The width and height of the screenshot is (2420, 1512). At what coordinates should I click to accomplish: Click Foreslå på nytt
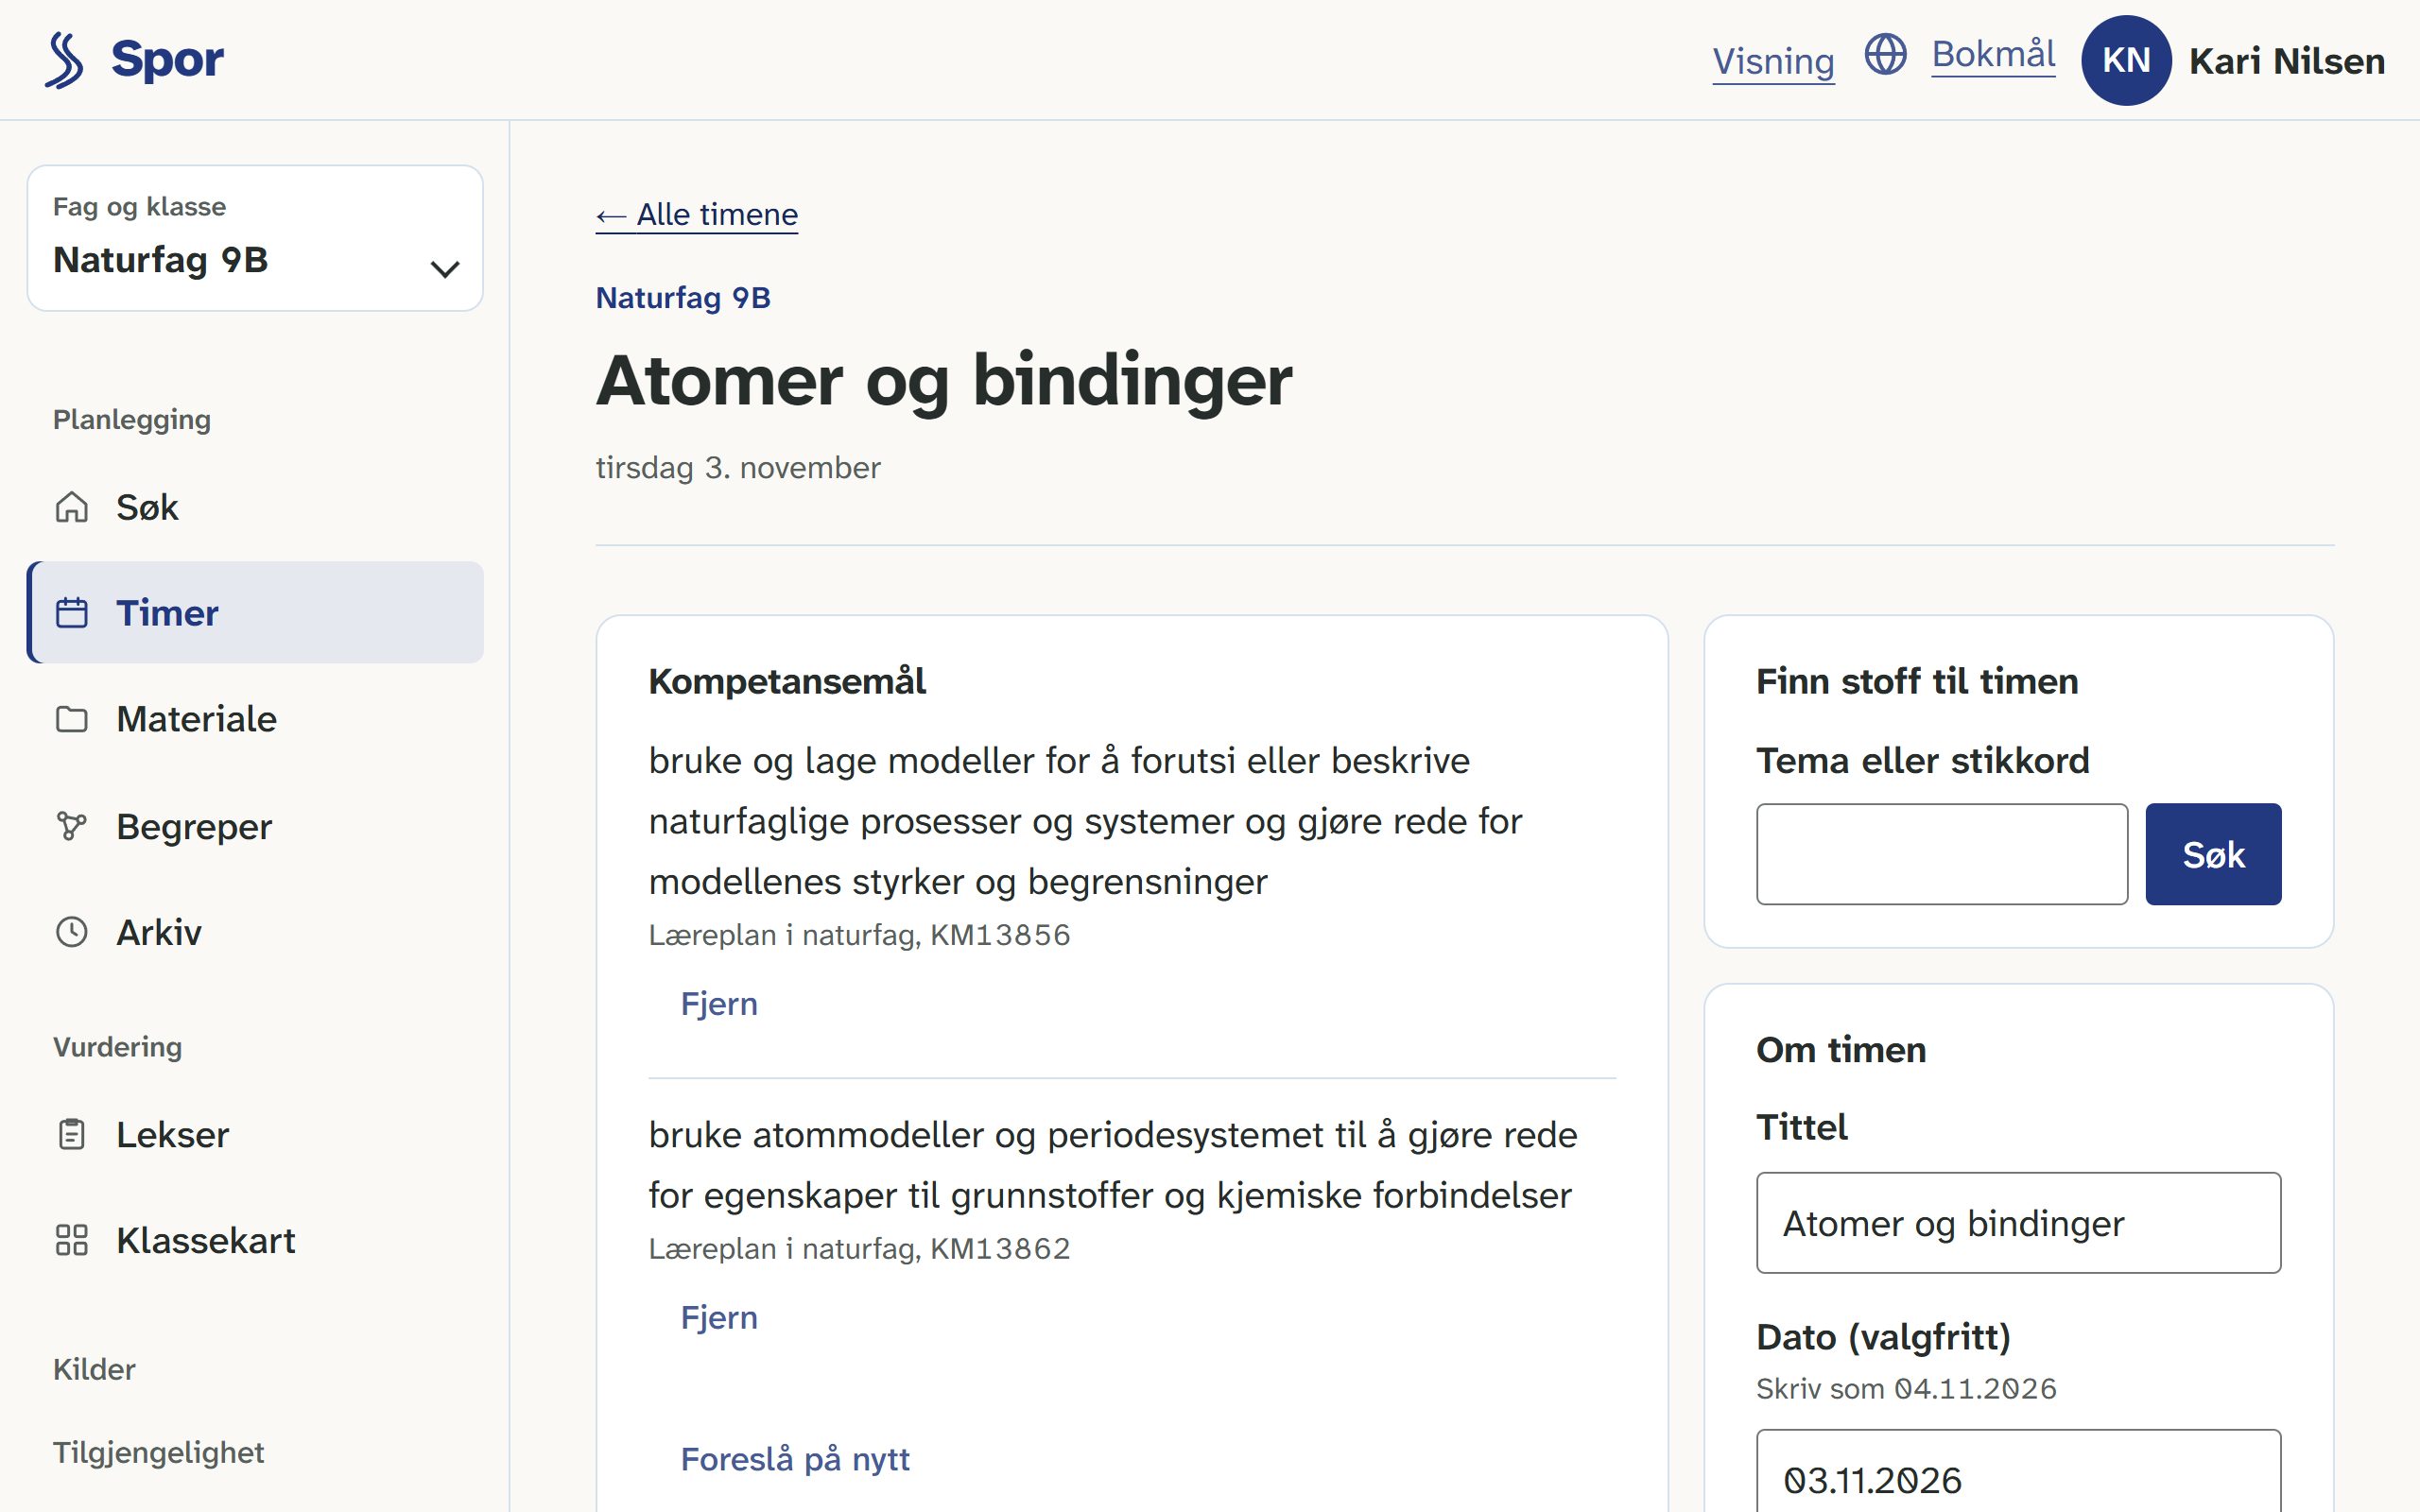[x=795, y=1459]
